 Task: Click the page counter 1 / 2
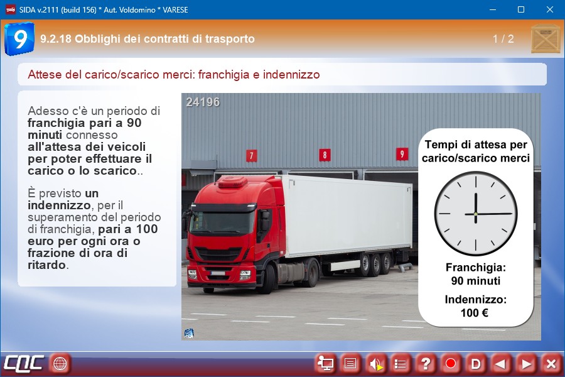tap(503, 39)
